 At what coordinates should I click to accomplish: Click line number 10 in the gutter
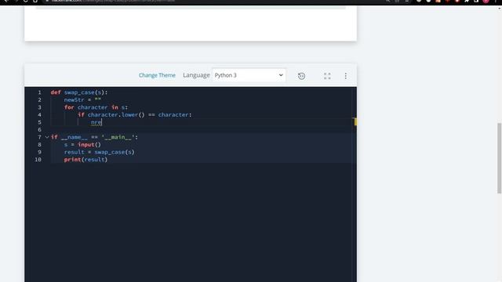pos(38,160)
